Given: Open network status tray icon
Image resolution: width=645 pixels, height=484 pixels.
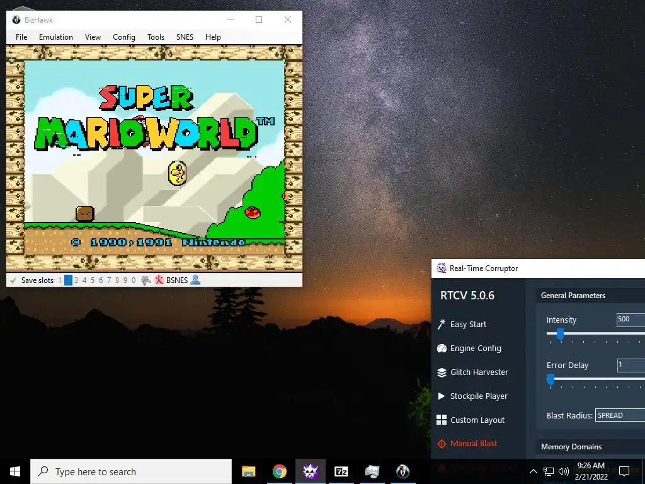Looking at the screenshot, I should tap(549, 471).
